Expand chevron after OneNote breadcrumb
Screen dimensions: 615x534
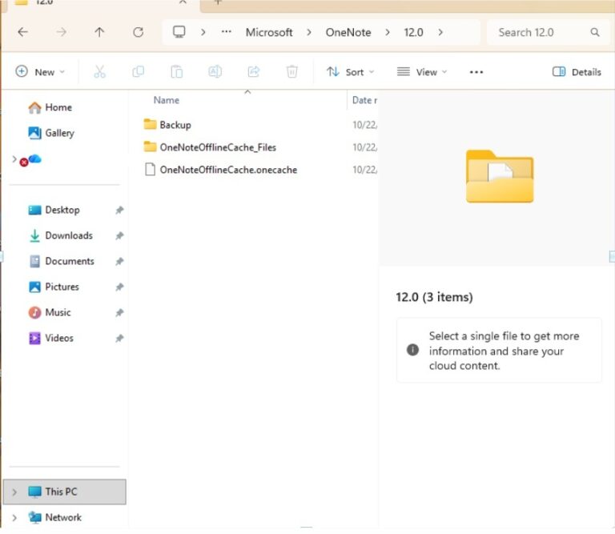pos(388,32)
